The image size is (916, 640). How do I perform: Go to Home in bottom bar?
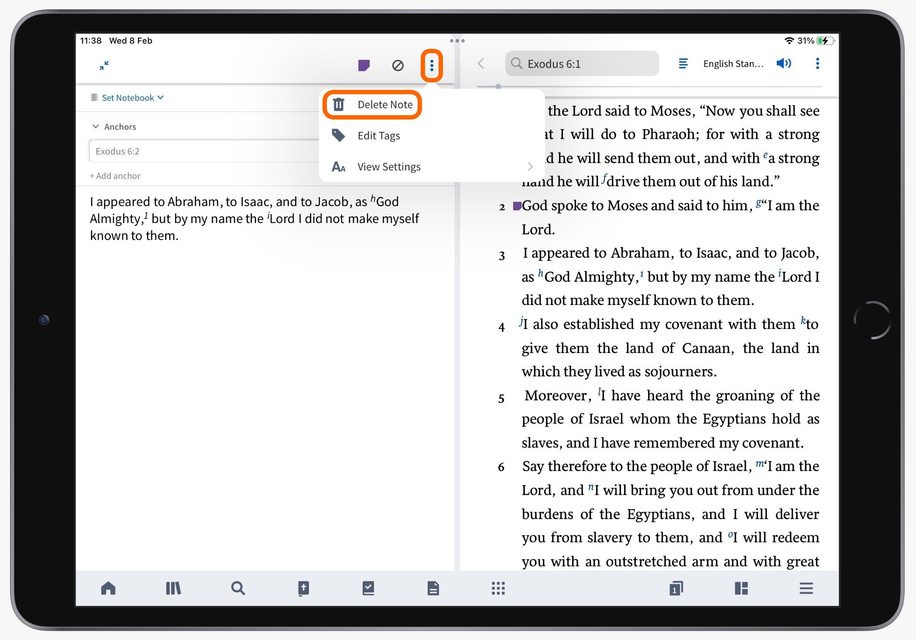[x=108, y=588]
